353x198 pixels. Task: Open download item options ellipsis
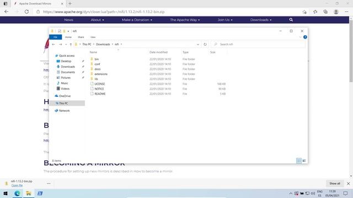[49, 183]
